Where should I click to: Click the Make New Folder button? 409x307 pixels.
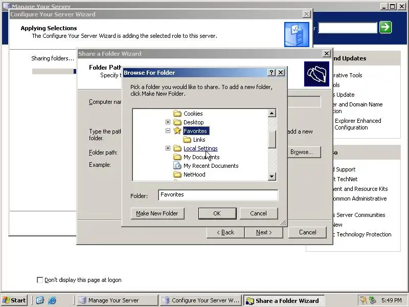pos(157,213)
